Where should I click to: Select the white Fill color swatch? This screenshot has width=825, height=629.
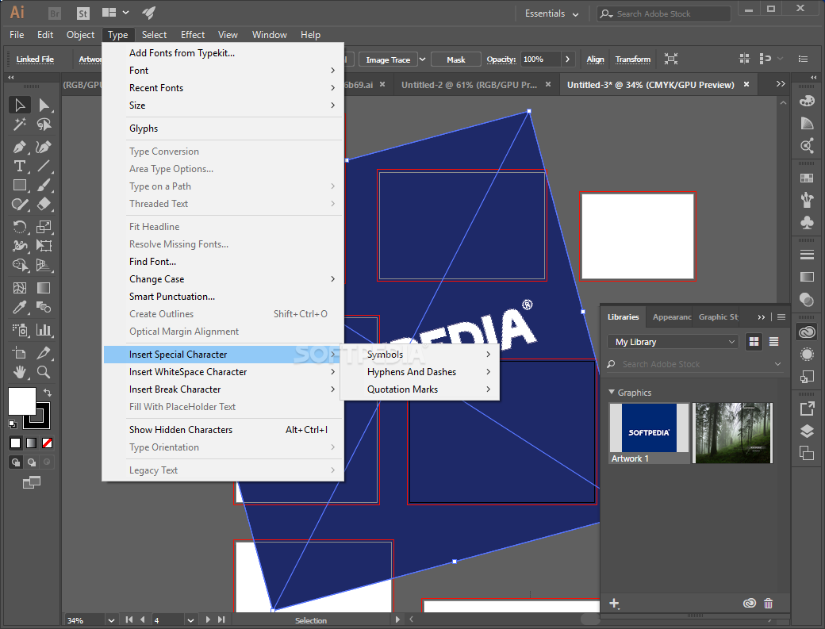pyautogui.click(x=21, y=401)
